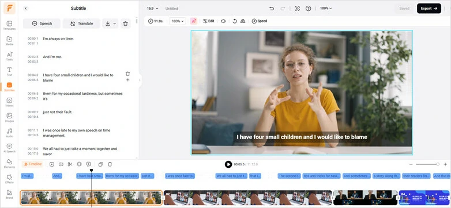Open the Media sidebar panel
This screenshot has width=451, height=208.
point(9,41)
